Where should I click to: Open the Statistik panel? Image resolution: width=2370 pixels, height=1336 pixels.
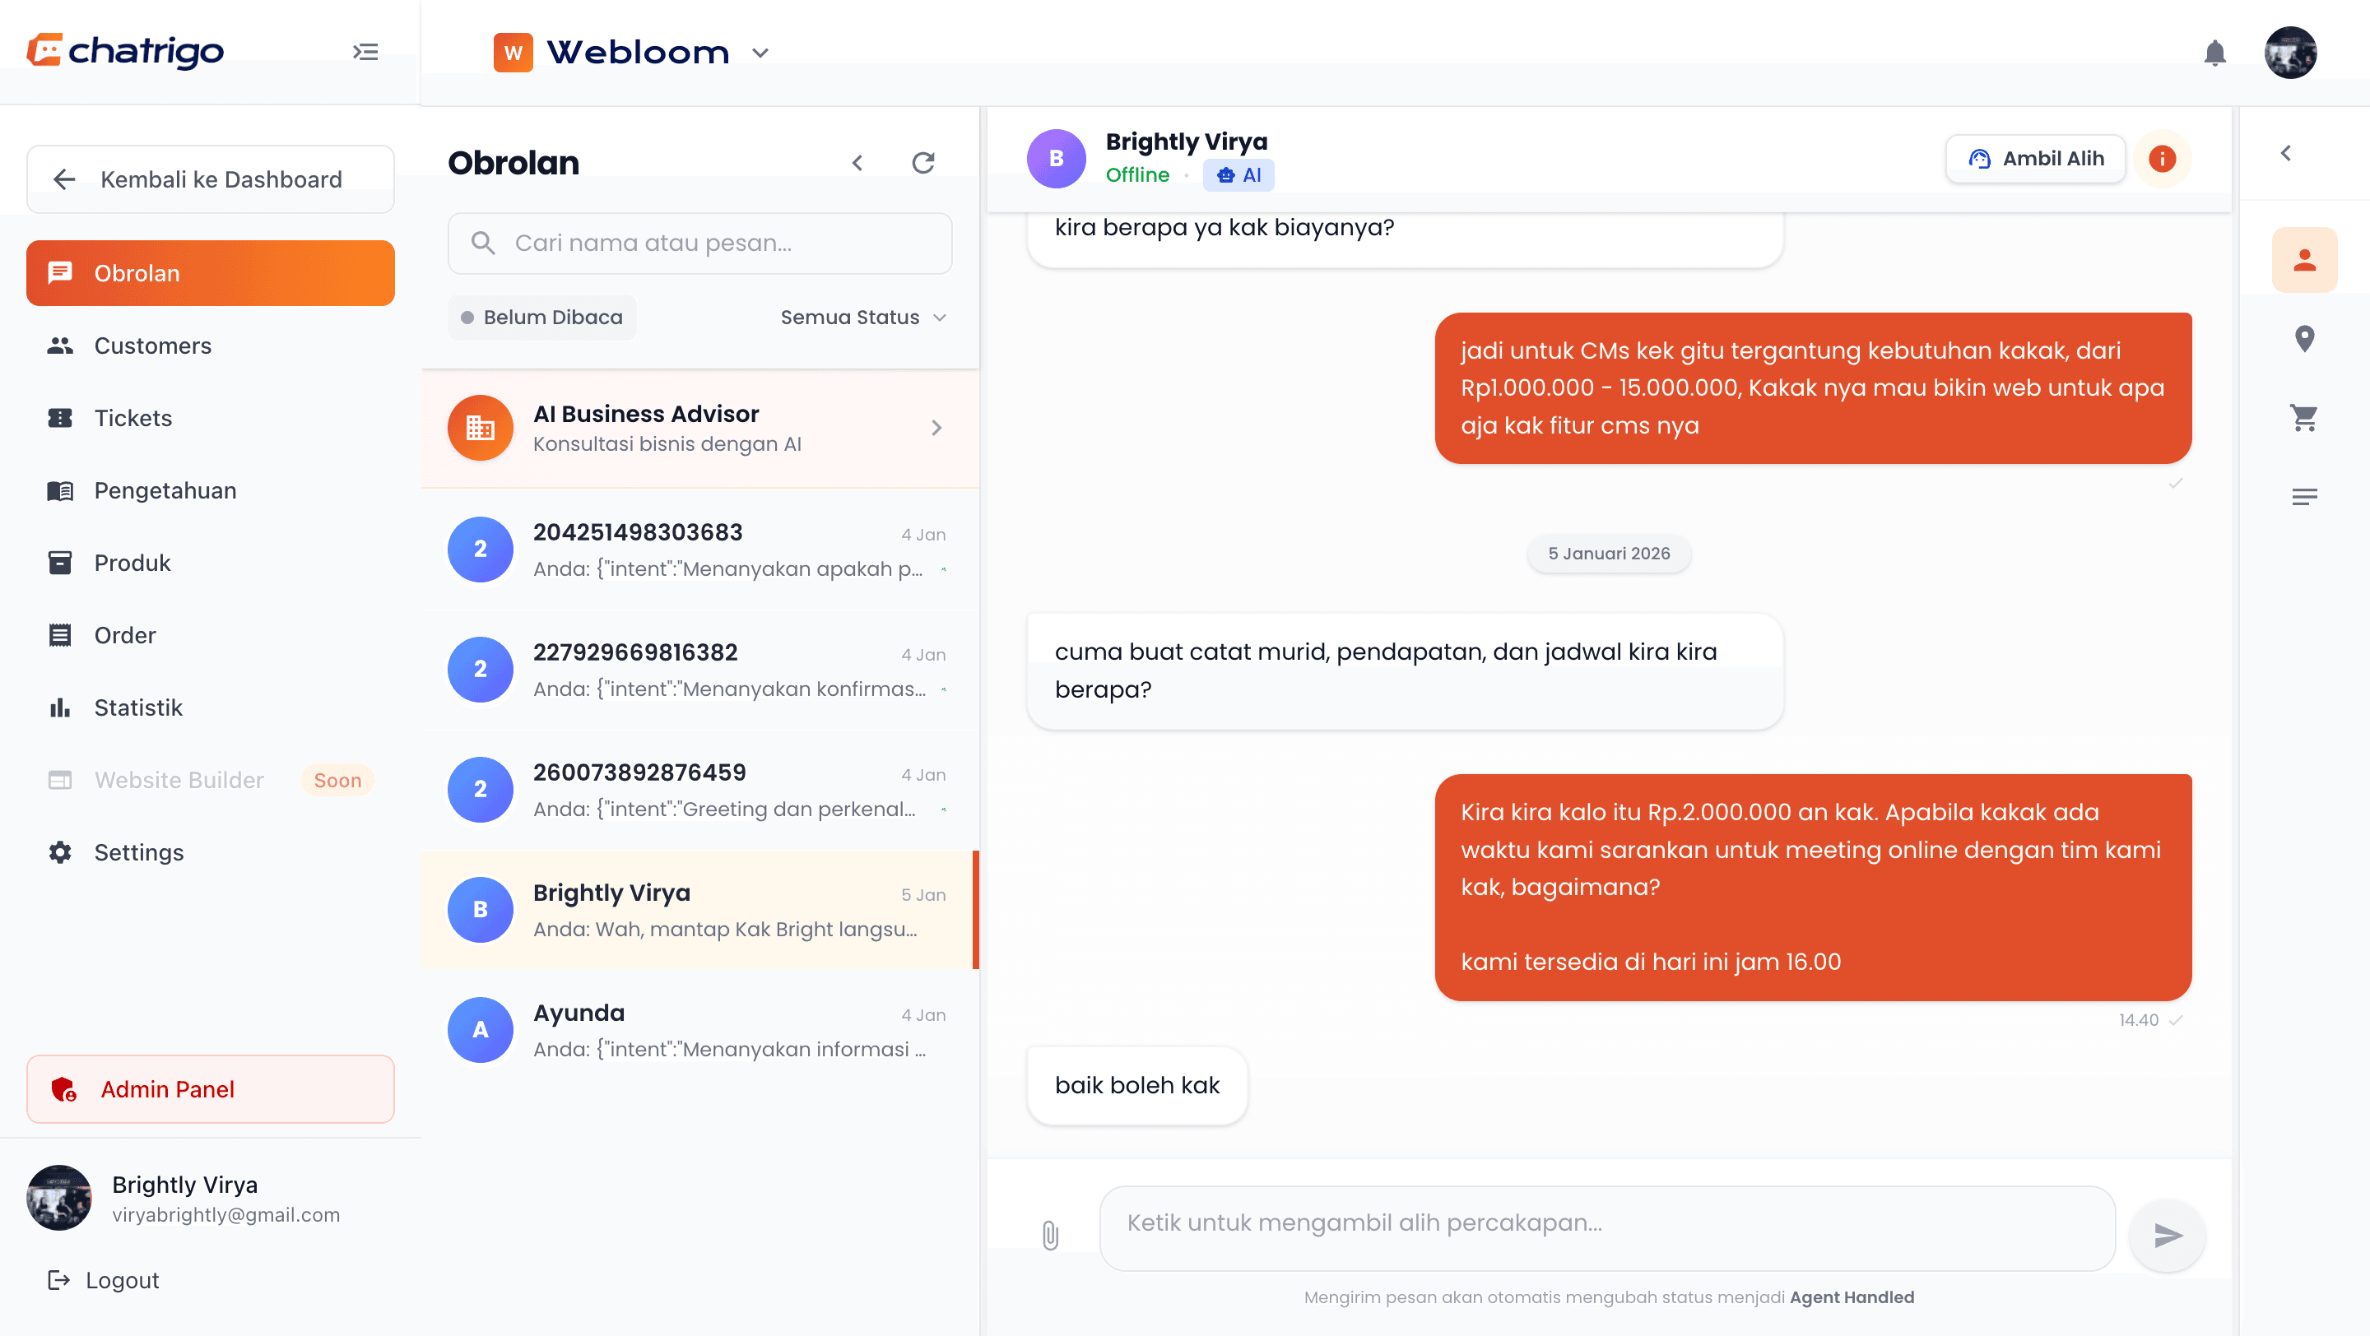[x=138, y=707]
